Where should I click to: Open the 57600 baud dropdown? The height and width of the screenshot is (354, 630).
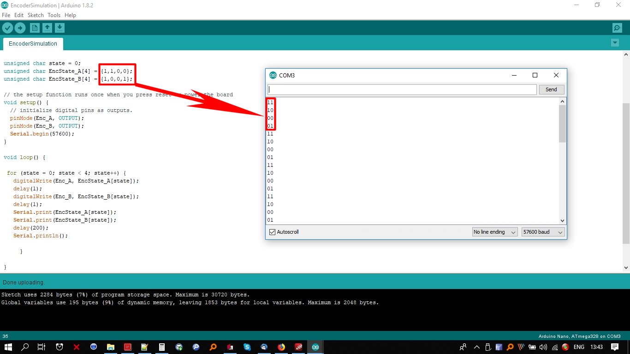click(x=543, y=232)
